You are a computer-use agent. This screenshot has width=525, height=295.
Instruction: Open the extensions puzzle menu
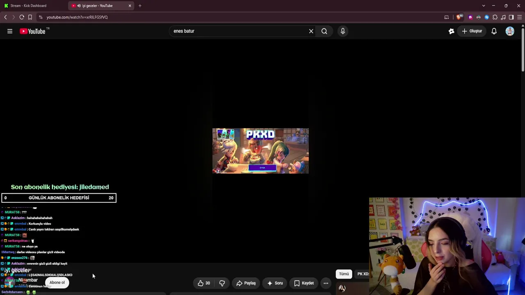495,17
